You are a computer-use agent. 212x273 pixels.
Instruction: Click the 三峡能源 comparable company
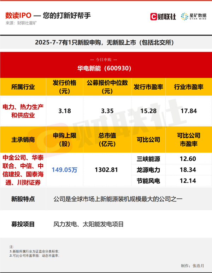pyautogui.click(x=148, y=159)
